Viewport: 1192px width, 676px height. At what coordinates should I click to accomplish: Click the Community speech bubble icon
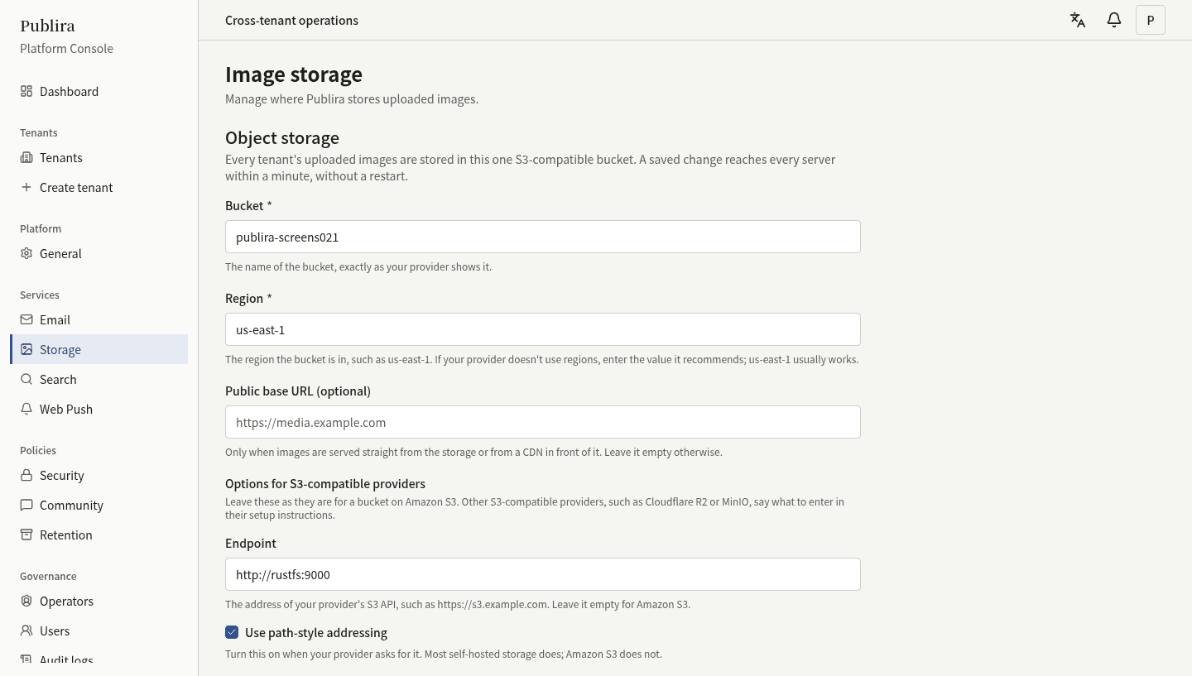(x=26, y=505)
